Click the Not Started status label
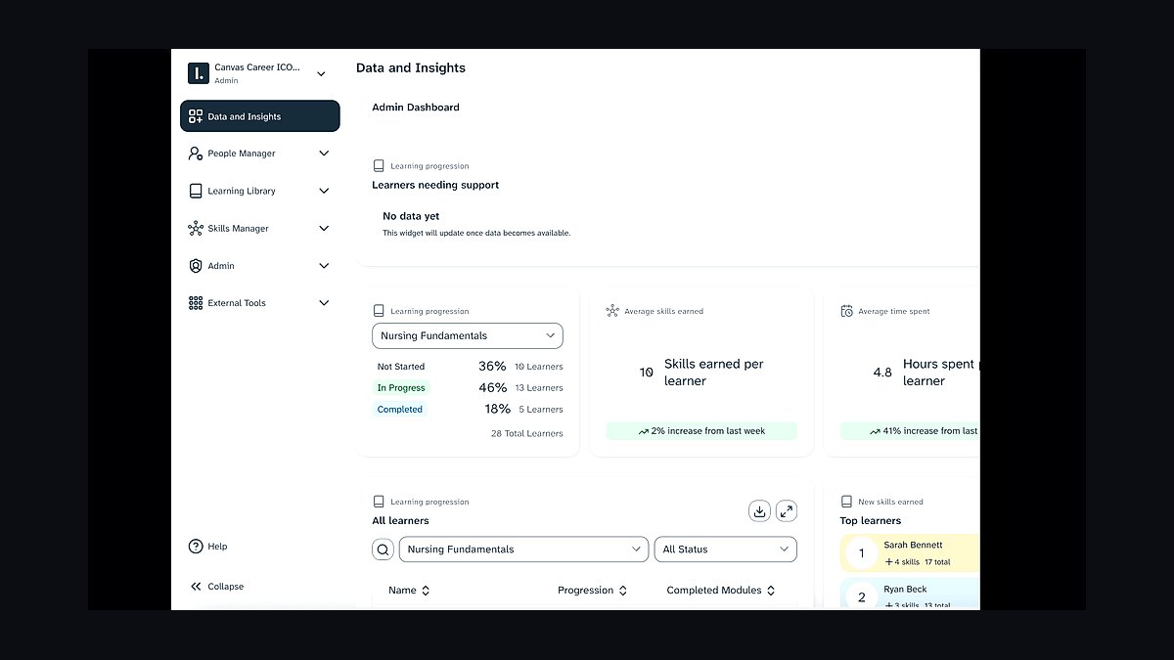1174x660 pixels. tap(401, 367)
